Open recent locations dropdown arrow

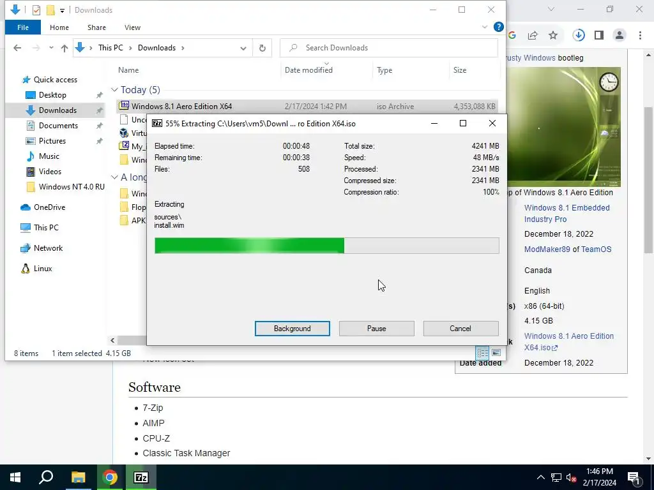tap(51, 48)
